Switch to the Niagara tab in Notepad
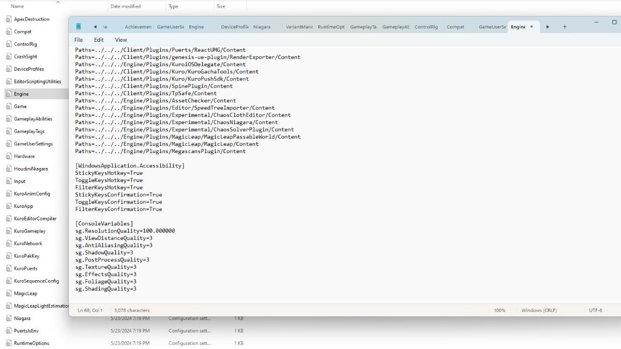 262,27
